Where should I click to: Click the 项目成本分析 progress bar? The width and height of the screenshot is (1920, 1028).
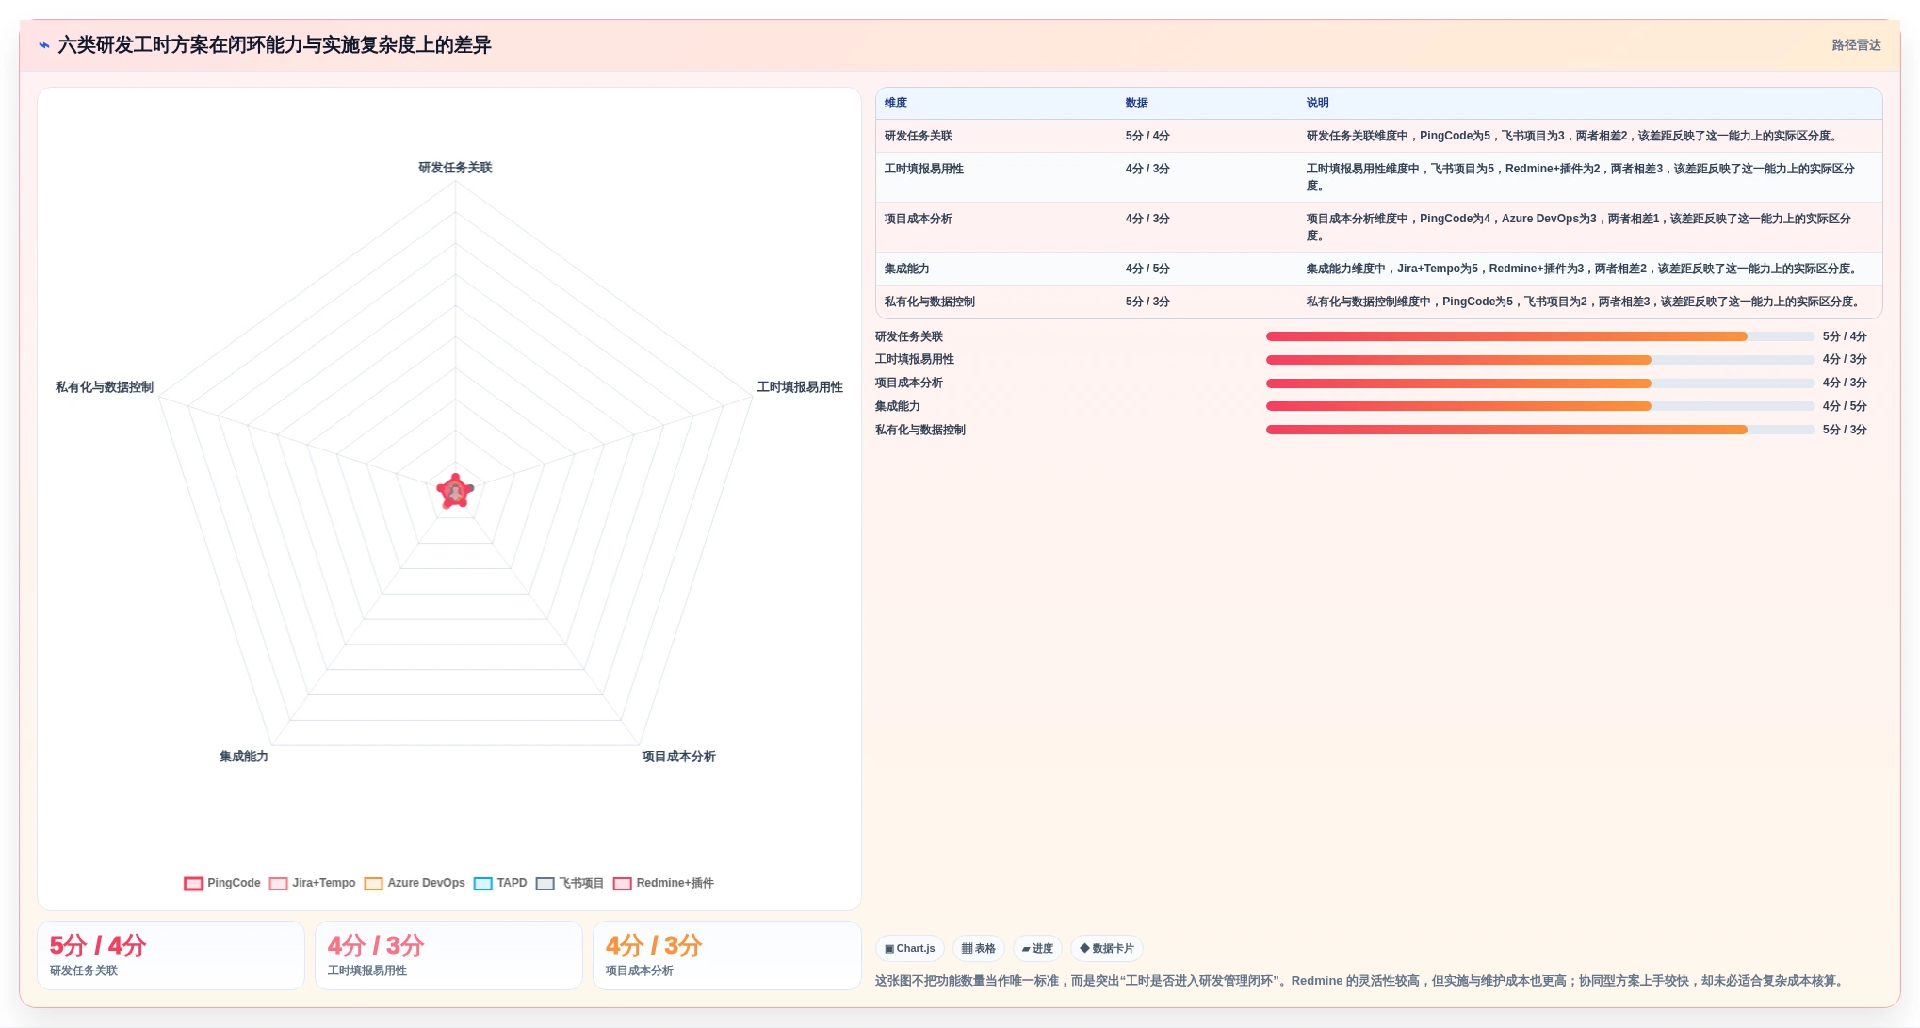[1539, 383]
